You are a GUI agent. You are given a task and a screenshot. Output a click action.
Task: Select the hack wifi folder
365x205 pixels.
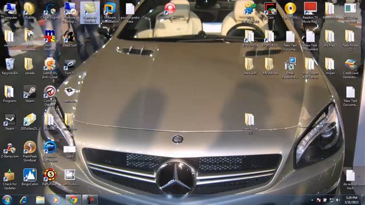coord(250,66)
